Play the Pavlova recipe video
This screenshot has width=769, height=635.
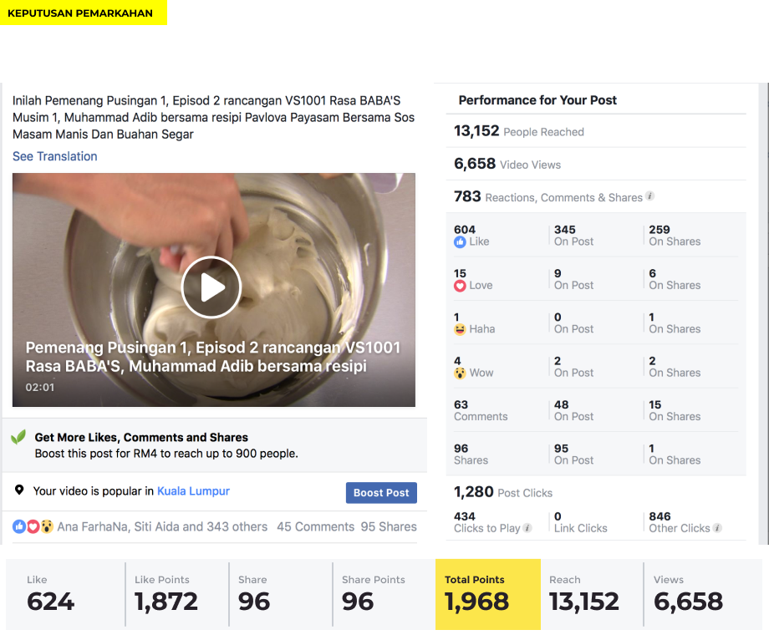pos(211,287)
